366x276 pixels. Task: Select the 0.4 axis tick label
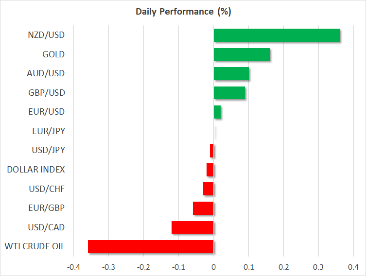tap(353, 267)
